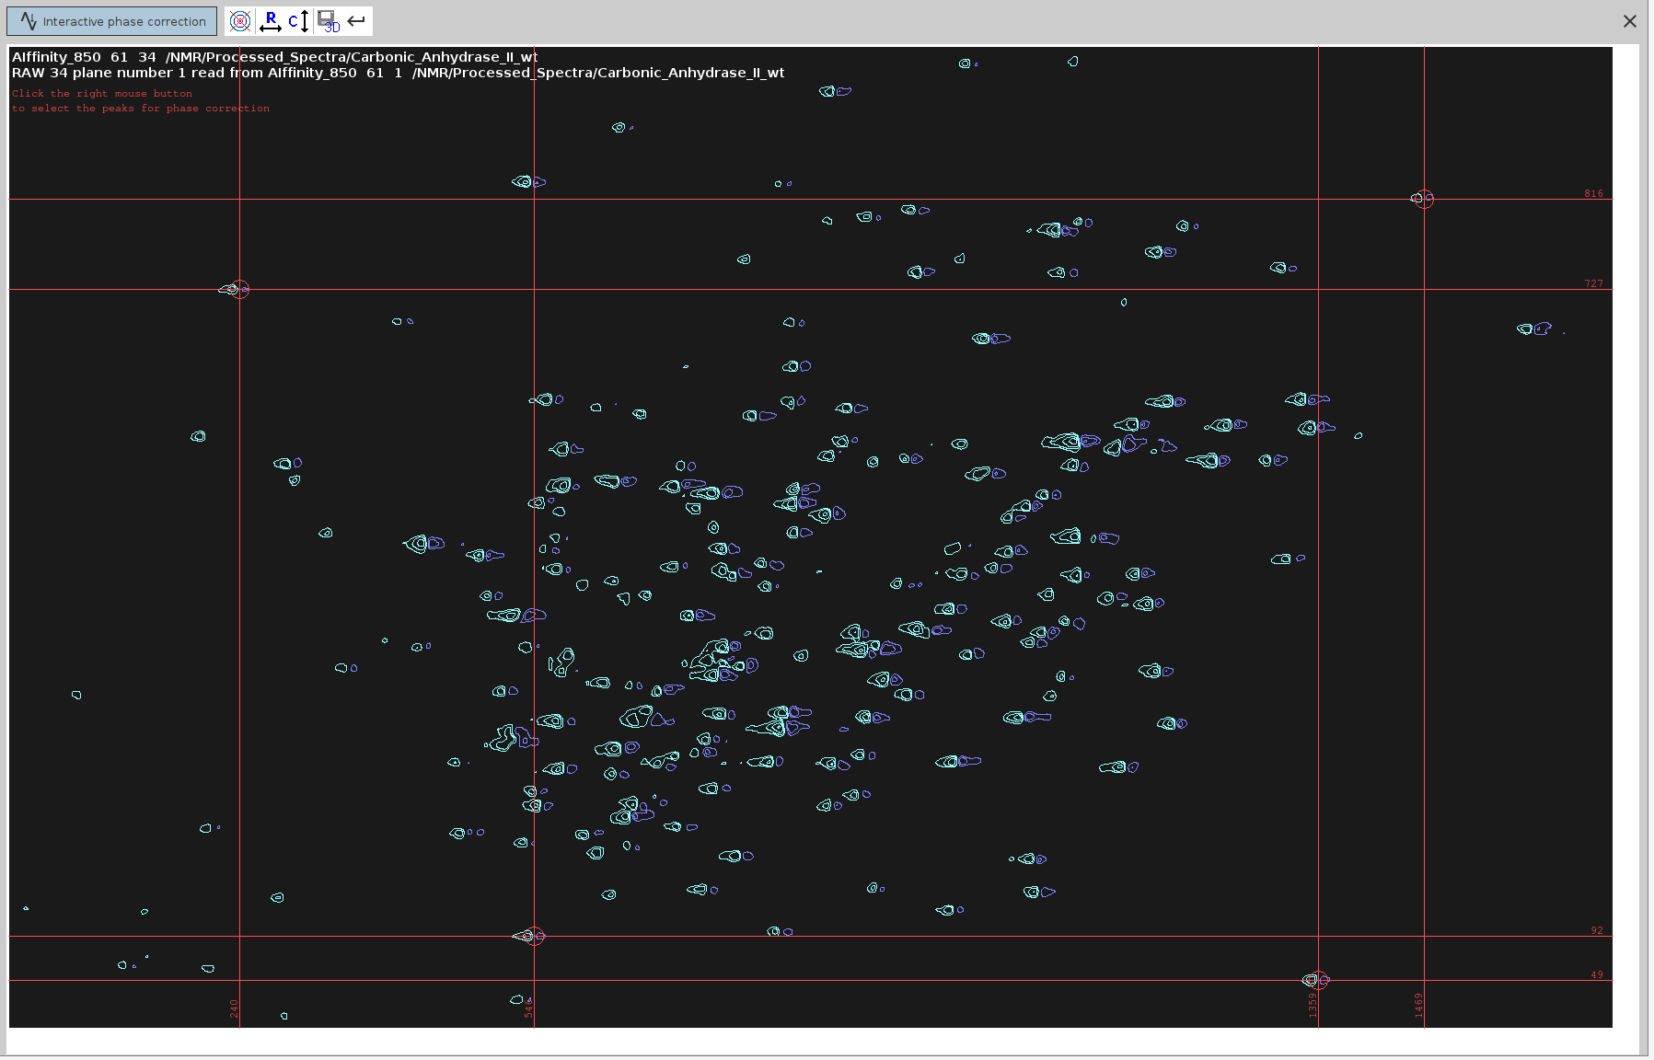Close the phase correction window

coord(1629,20)
